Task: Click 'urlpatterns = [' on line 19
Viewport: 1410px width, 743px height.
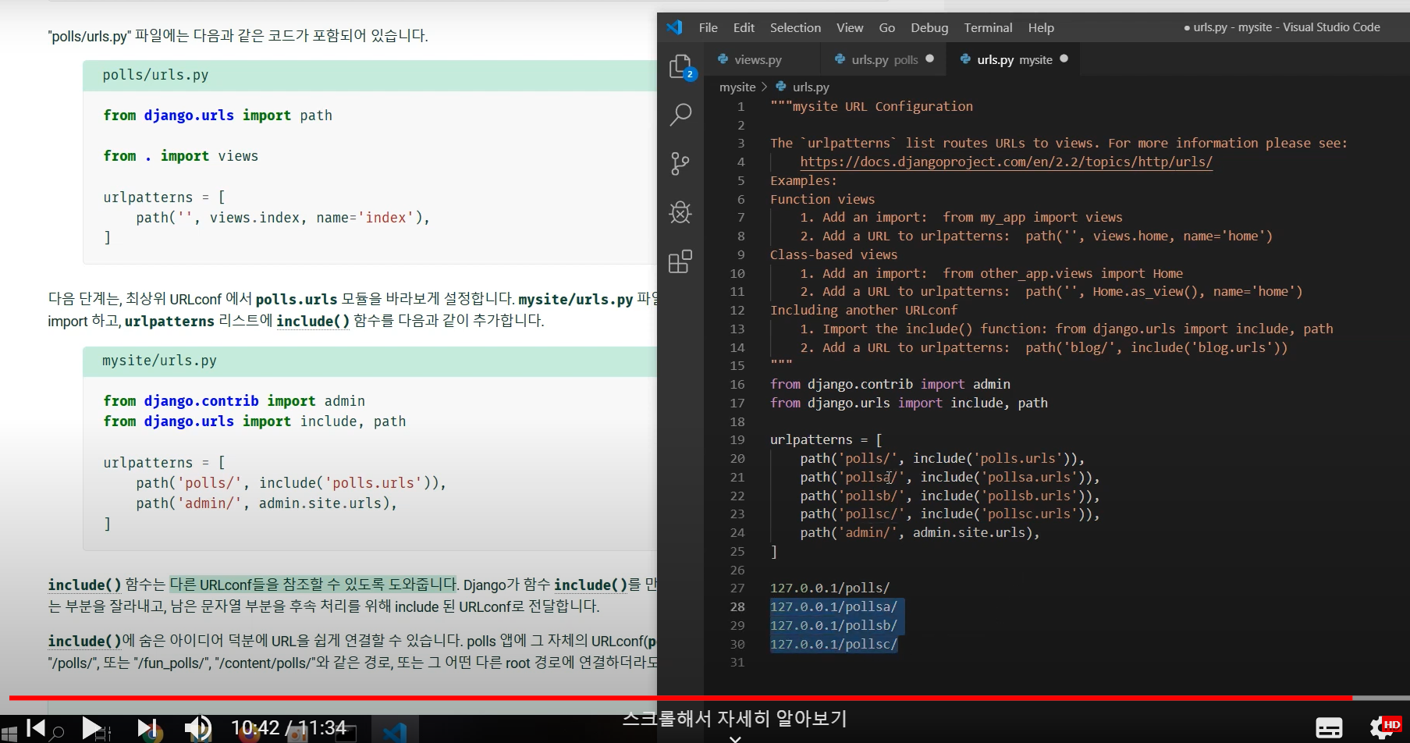Action: point(826,439)
